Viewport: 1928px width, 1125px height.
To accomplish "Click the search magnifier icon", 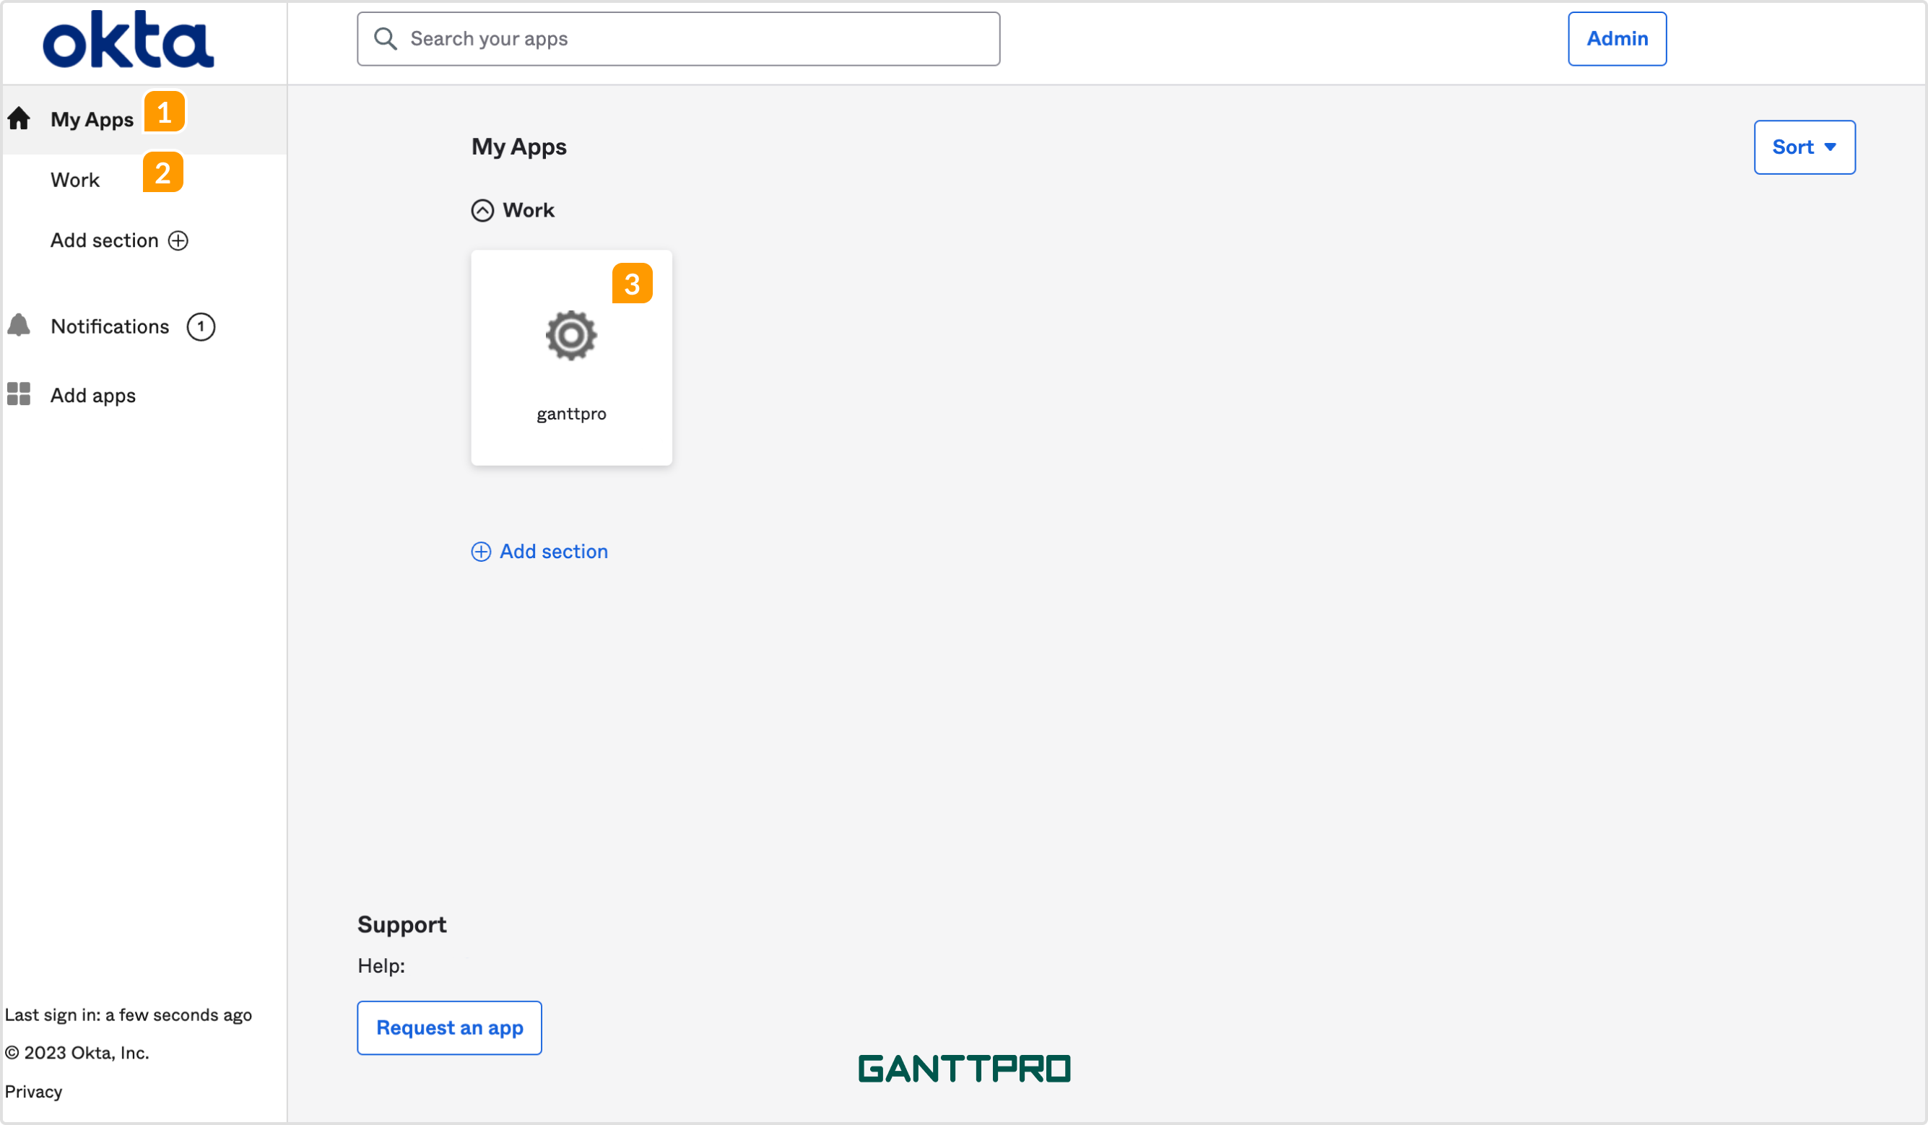I will coord(386,39).
